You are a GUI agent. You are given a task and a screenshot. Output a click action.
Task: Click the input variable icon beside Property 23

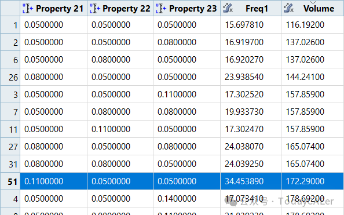(x=161, y=9)
